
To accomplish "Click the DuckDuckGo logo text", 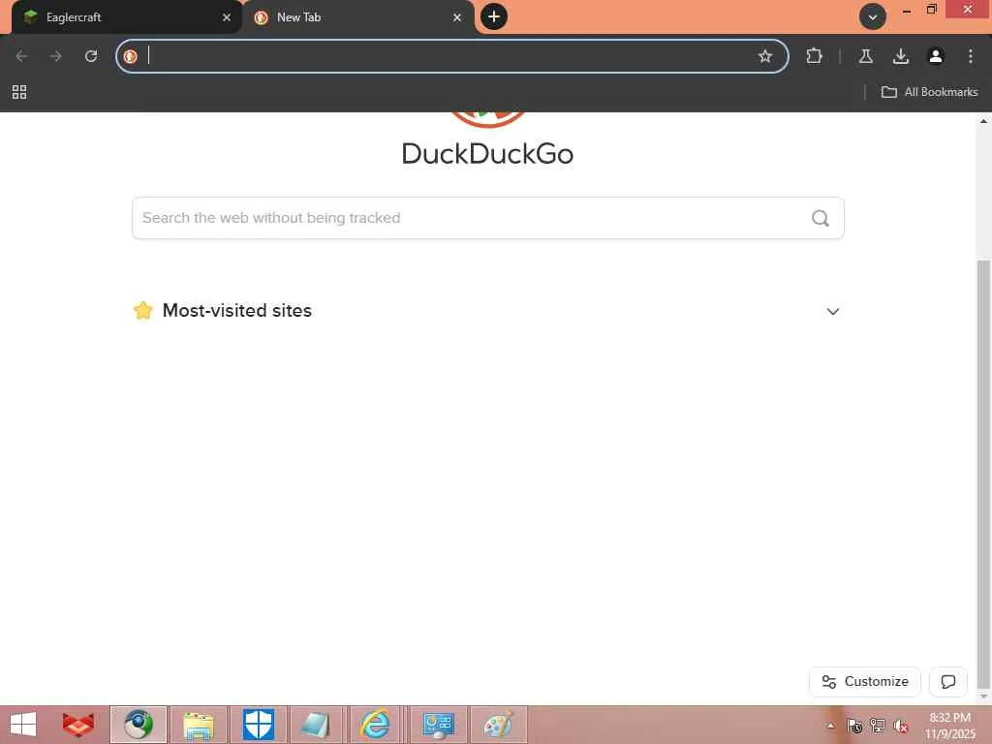I will click(487, 154).
